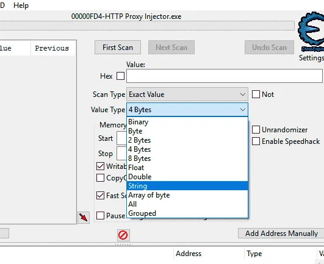The height and width of the screenshot is (264, 324).
Task: Toggle the Hex checkbox
Action: (120, 76)
